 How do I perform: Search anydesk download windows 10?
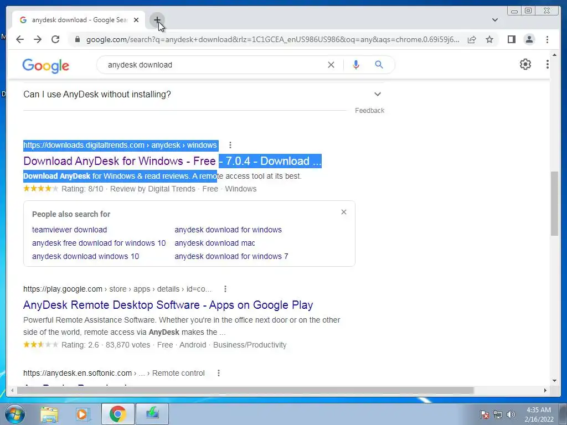(x=85, y=257)
